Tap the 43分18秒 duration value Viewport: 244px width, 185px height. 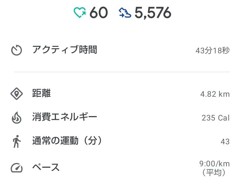[212, 51]
